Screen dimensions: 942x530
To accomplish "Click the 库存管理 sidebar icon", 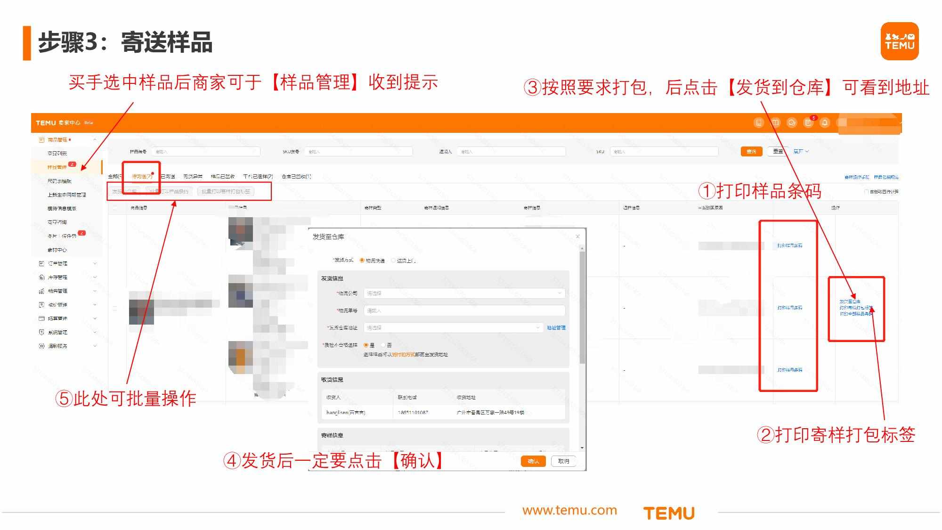I will click(x=41, y=277).
